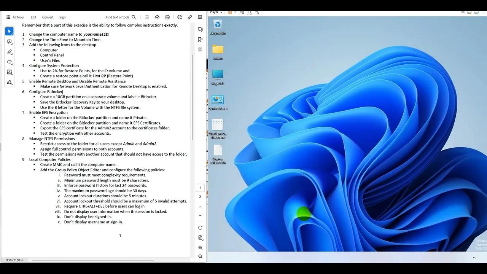Viewport: 487px width, 274px height.
Task: Click the Print document icon
Action: (167, 17)
